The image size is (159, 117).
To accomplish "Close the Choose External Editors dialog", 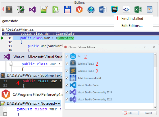I will tap(154, 47).
